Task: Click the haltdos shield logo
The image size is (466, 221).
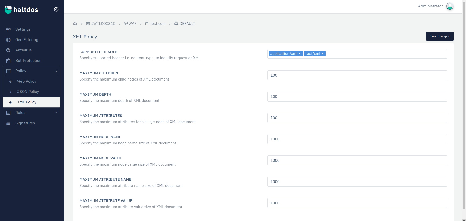Action: [x=8, y=10]
